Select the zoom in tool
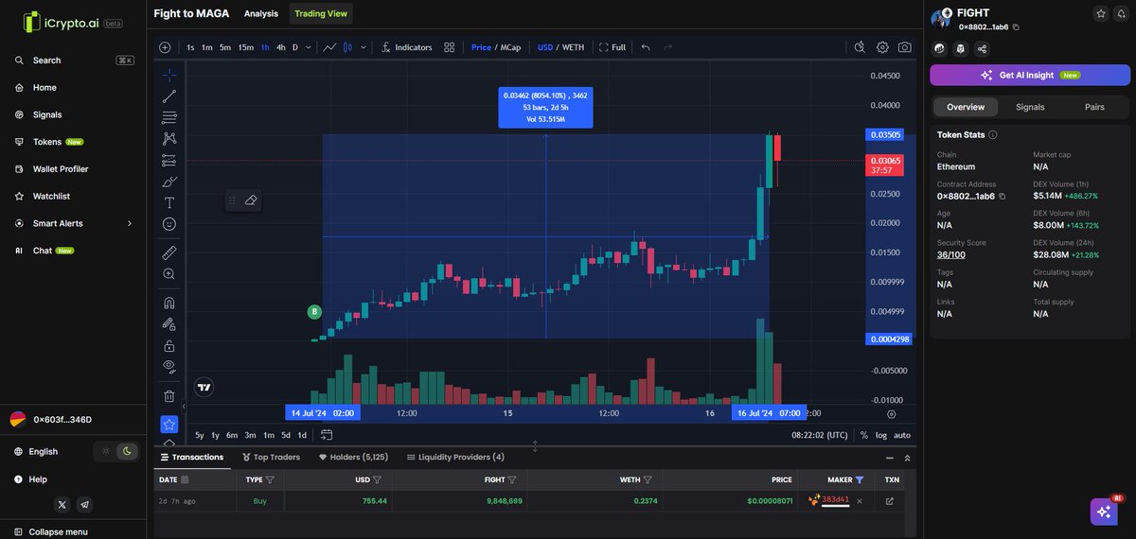The height and width of the screenshot is (539, 1136). pyautogui.click(x=169, y=274)
